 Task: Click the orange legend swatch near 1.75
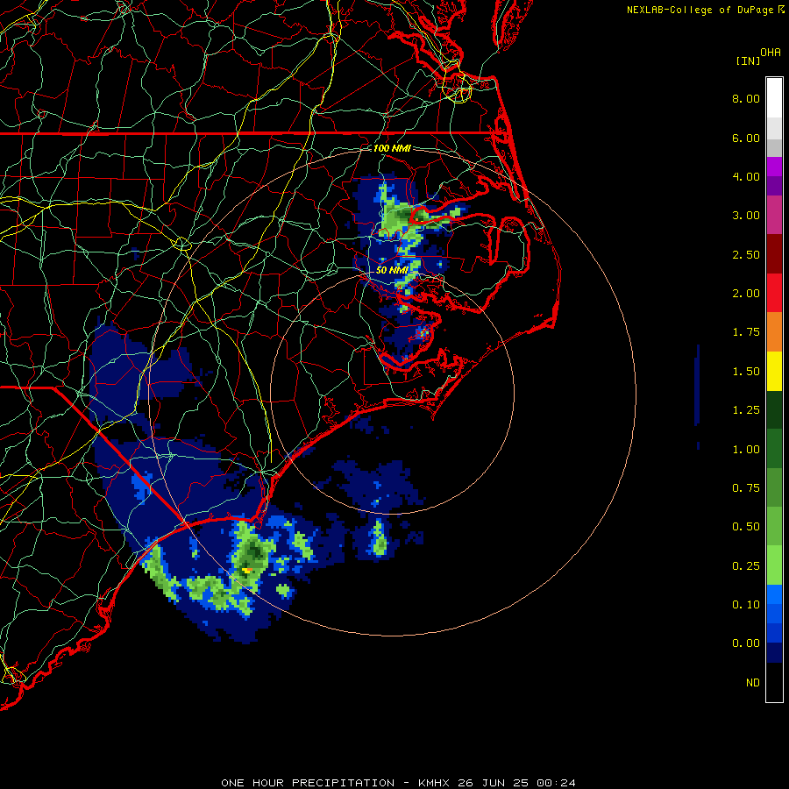(x=774, y=332)
